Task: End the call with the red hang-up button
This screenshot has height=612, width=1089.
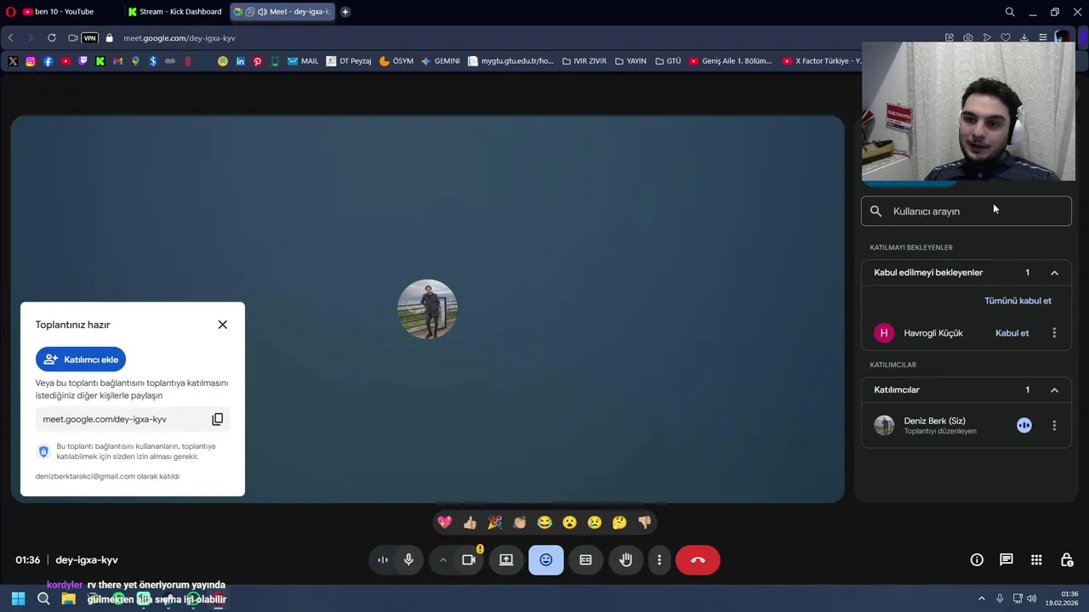Action: pos(698,560)
